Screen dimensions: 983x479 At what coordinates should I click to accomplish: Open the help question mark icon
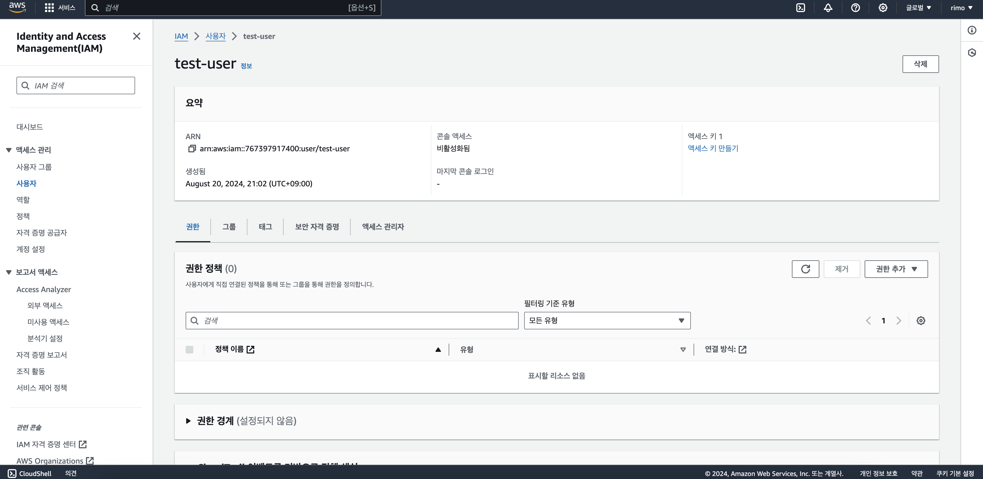pos(856,8)
